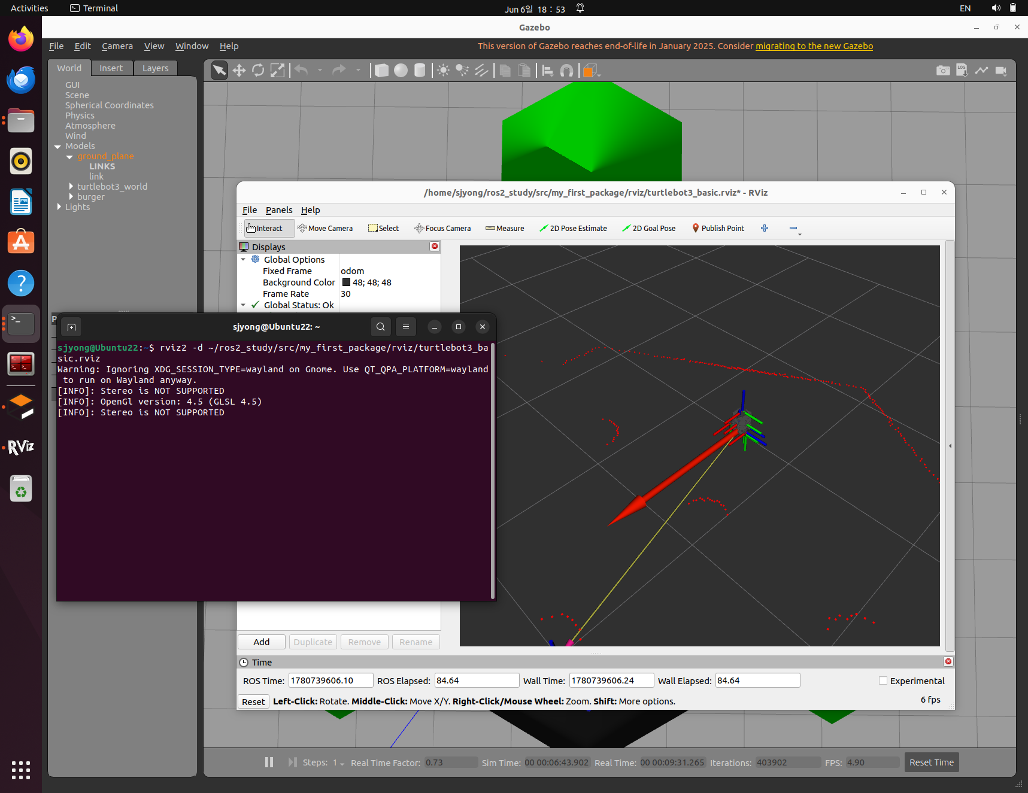This screenshot has width=1028, height=793.
Task: Collapse the ground_plane model node
Action: [x=69, y=156]
